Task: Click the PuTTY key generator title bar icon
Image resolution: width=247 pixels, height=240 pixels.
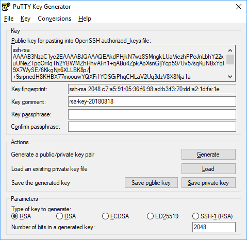Action: pos(6,7)
